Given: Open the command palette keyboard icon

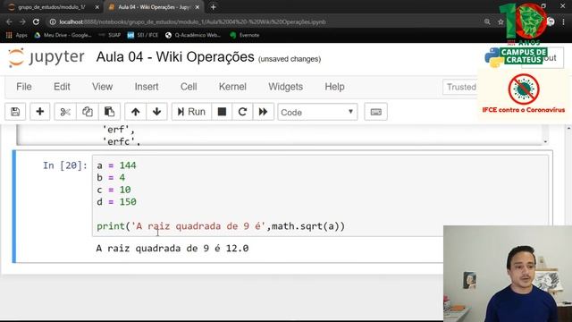Looking at the screenshot, I should [x=375, y=112].
